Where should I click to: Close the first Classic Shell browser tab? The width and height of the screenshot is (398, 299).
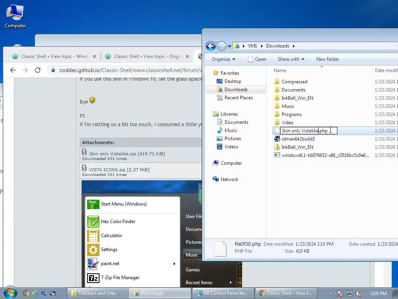click(94, 56)
